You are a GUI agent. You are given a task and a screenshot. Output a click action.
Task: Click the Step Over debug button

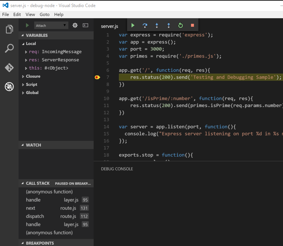[x=145, y=25]
